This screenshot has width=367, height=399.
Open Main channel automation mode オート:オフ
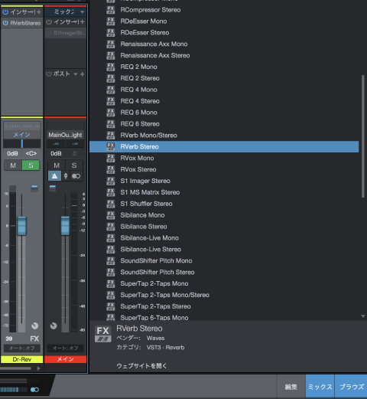click(x=65, y=348)
